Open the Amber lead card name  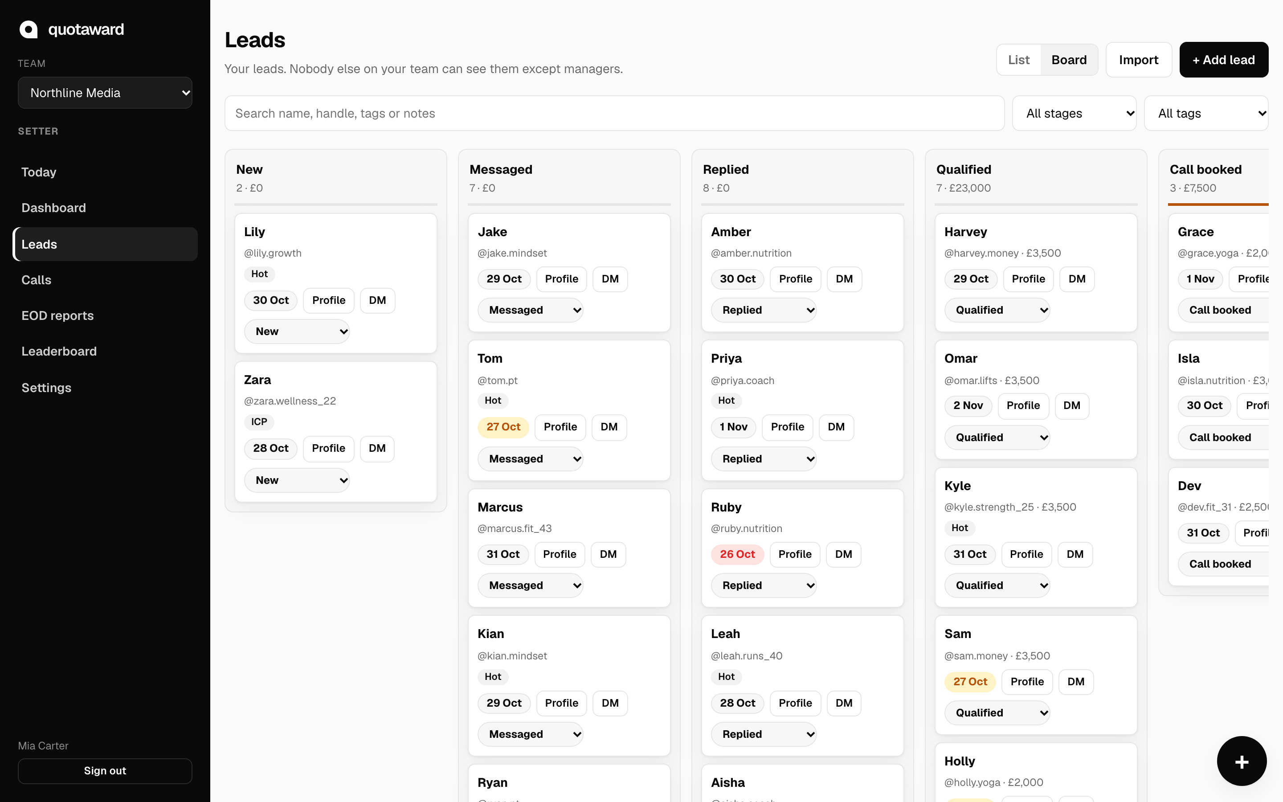(731, 232)
